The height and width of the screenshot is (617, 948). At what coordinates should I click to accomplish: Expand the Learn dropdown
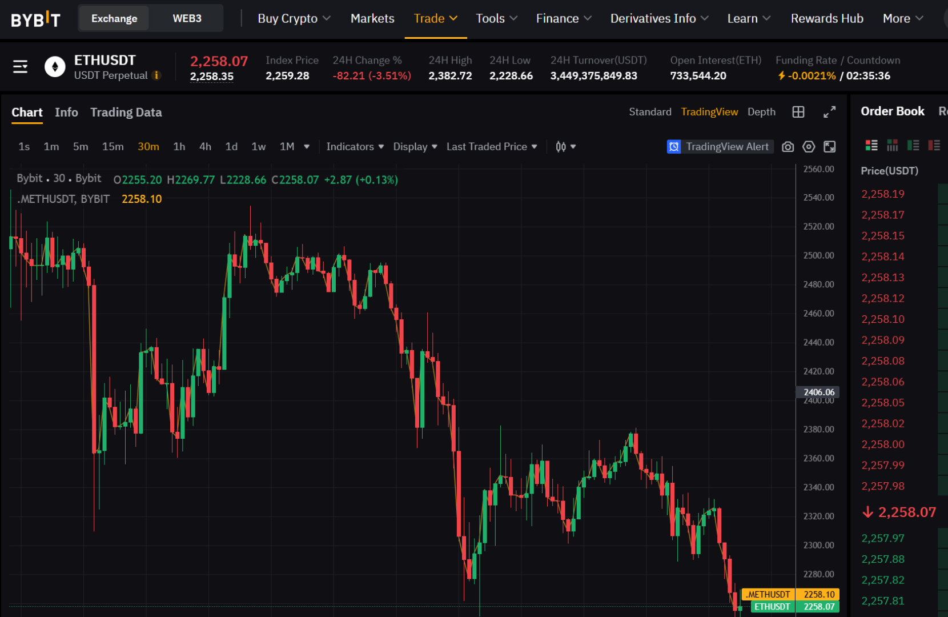tap(749, 18)
